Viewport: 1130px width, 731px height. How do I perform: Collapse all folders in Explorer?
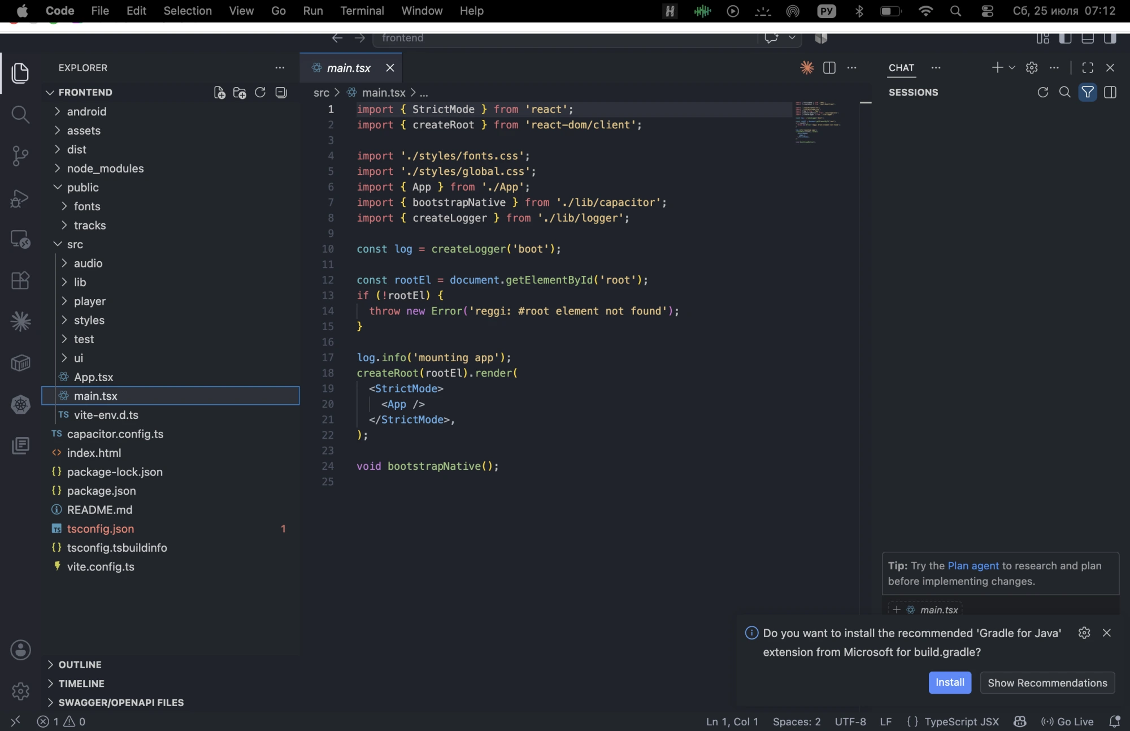pyautogui.click(x=281, y=93)
